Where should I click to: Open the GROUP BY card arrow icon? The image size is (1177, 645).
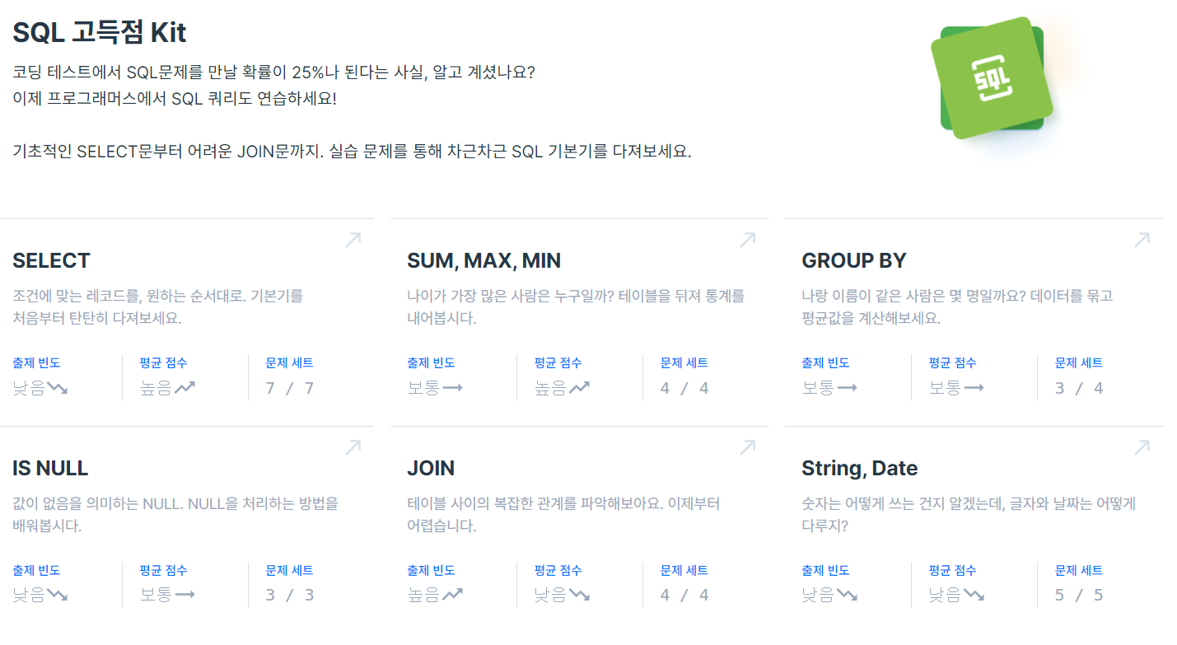point(1142,239)
